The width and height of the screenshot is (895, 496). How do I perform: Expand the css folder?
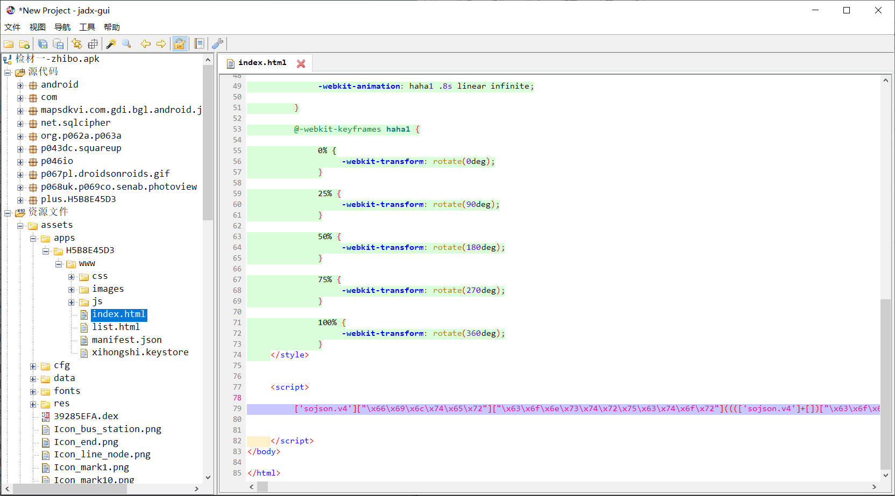[72, 277]
